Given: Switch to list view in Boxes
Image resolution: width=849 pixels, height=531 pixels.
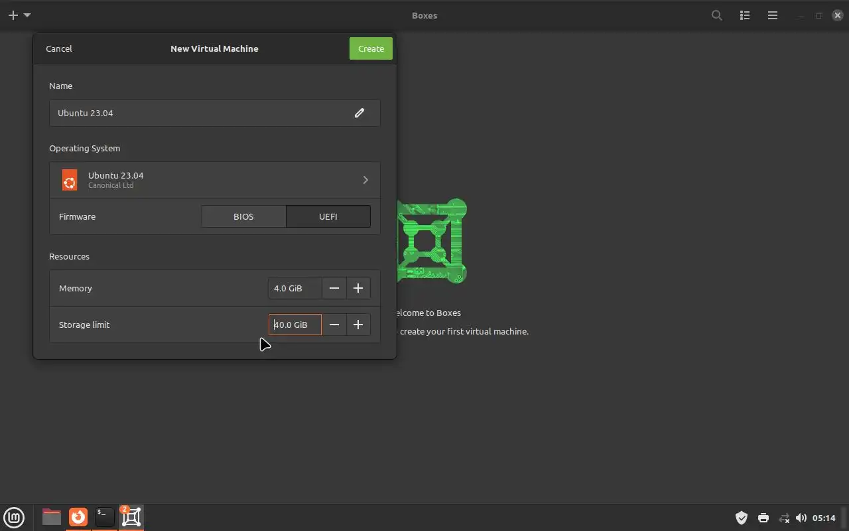Looking at the screenshot, I should (x=745, y=15).
